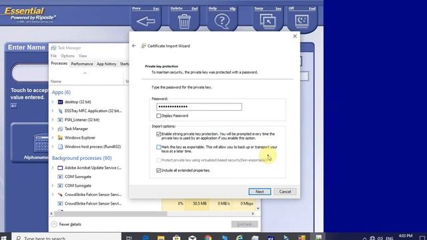Click small keyboard icon below 'value entered'

13,105
